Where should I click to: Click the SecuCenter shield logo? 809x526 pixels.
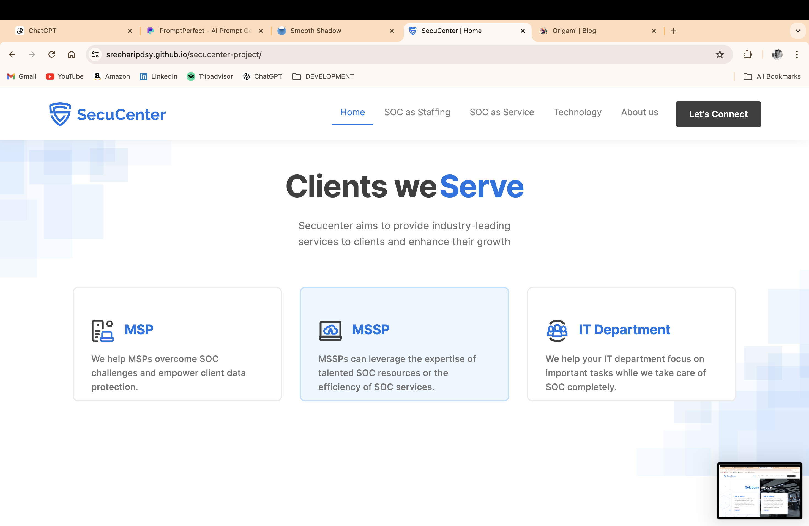[x=60, y=114]
